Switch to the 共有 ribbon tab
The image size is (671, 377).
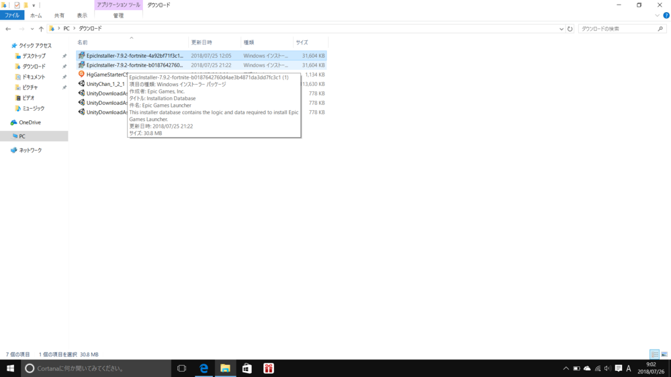coord(59,15)
